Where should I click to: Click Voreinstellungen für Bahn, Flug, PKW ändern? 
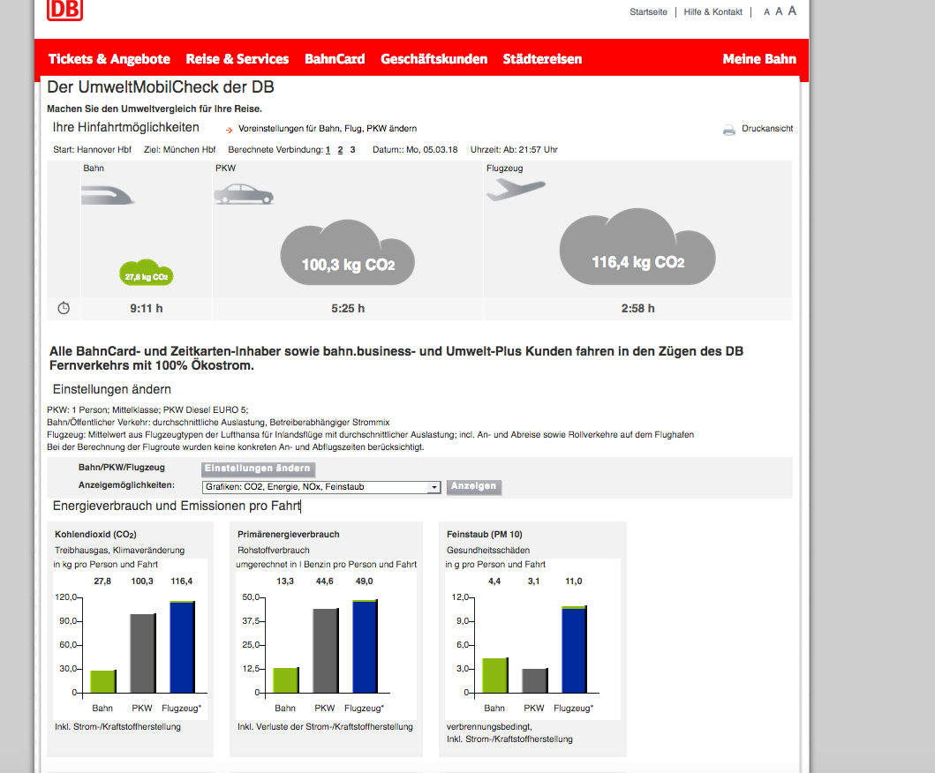click(328, 129)
